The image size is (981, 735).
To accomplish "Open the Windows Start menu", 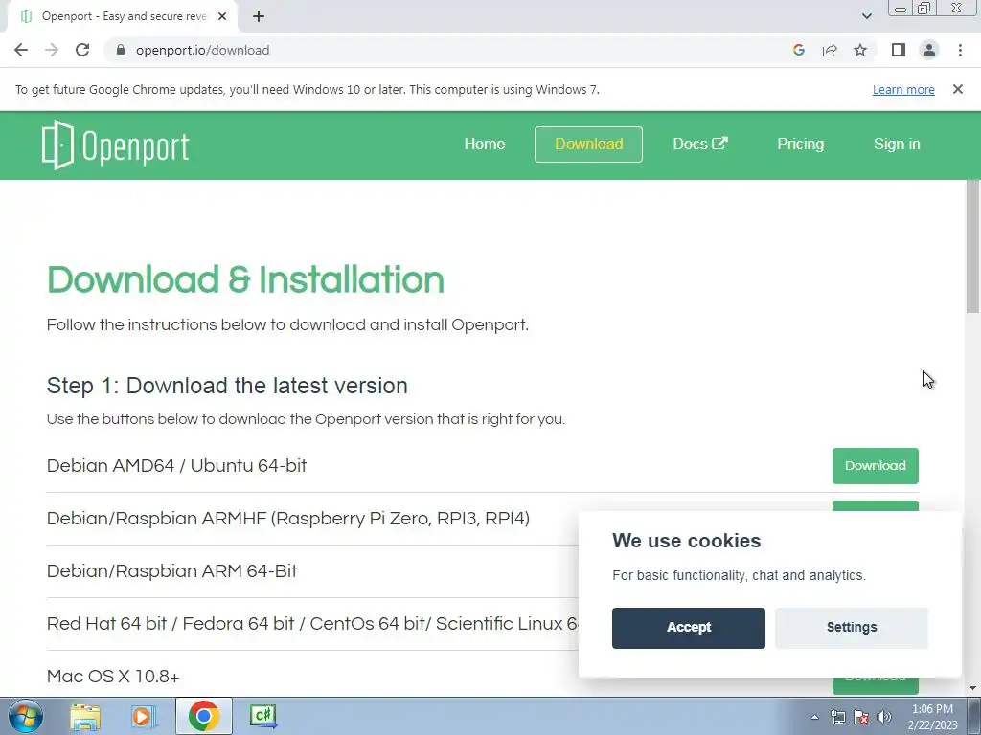I will click(x=25, y=716).
